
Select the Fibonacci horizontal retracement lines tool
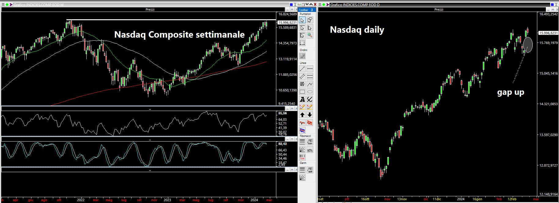pyautogui.click(x=302, y=142)
